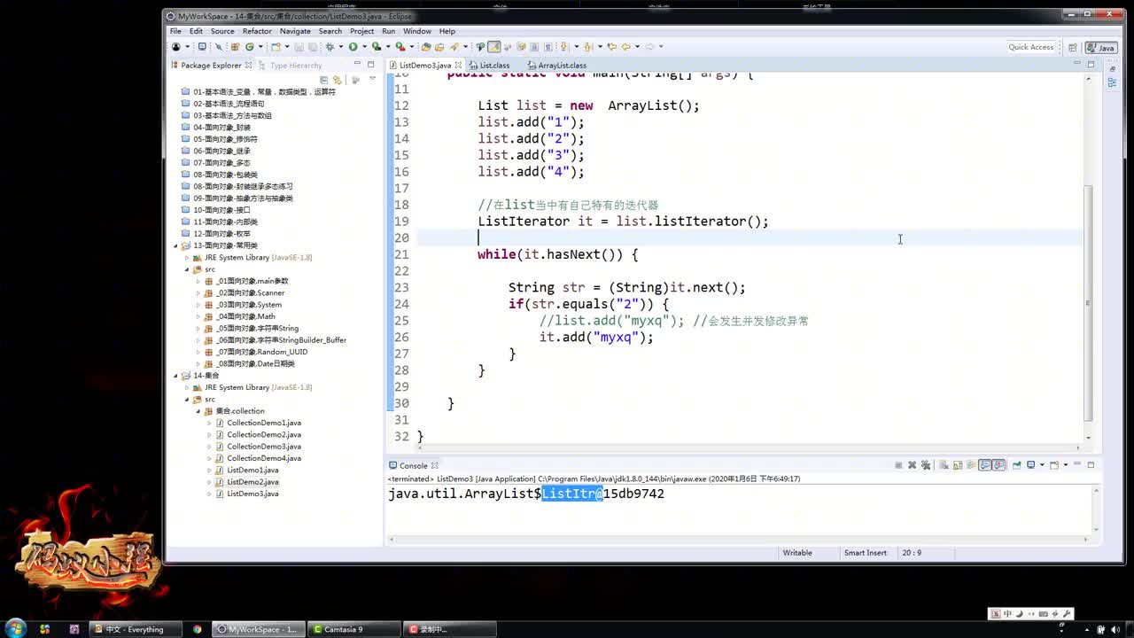
Task: Select project 01-基本语法_变量，常量，数据类型，运算符
Action: click(x=264, y=92)
